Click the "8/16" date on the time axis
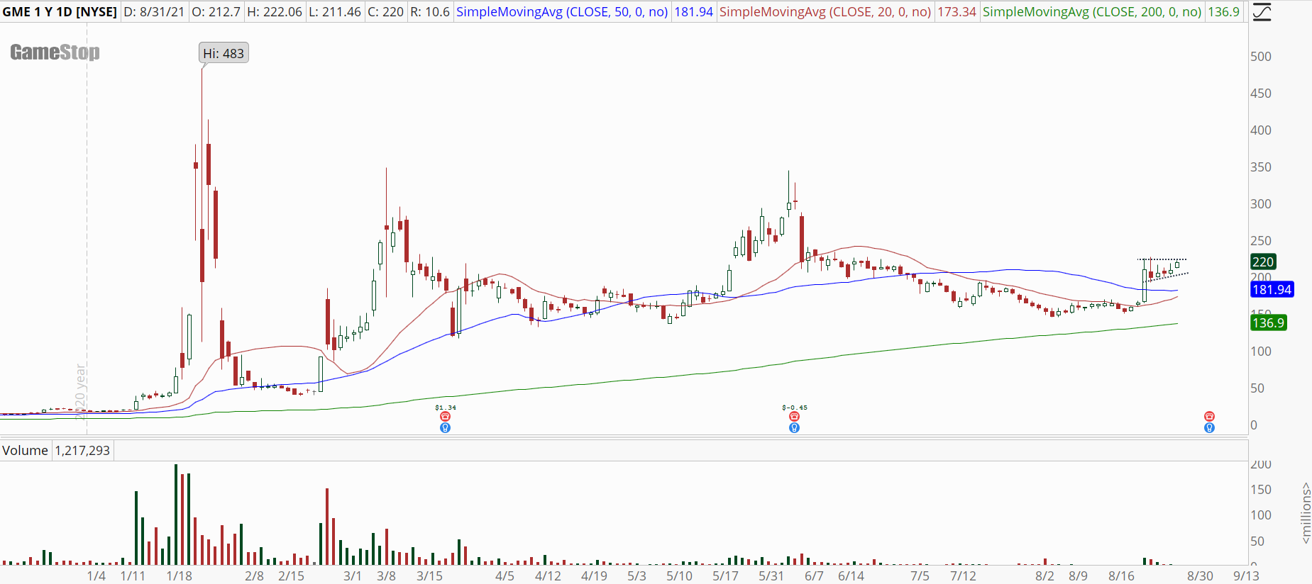Image resolution: width=1312 pixels, height=584 pixels. [1121, 576]
